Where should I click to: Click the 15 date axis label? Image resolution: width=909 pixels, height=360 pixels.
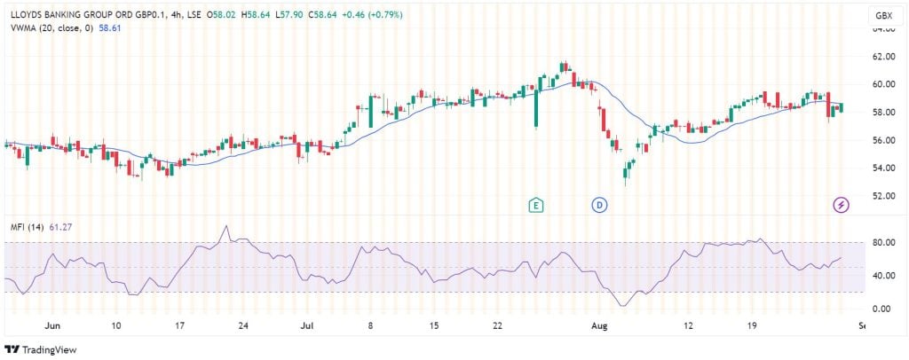tap(433, 325)
